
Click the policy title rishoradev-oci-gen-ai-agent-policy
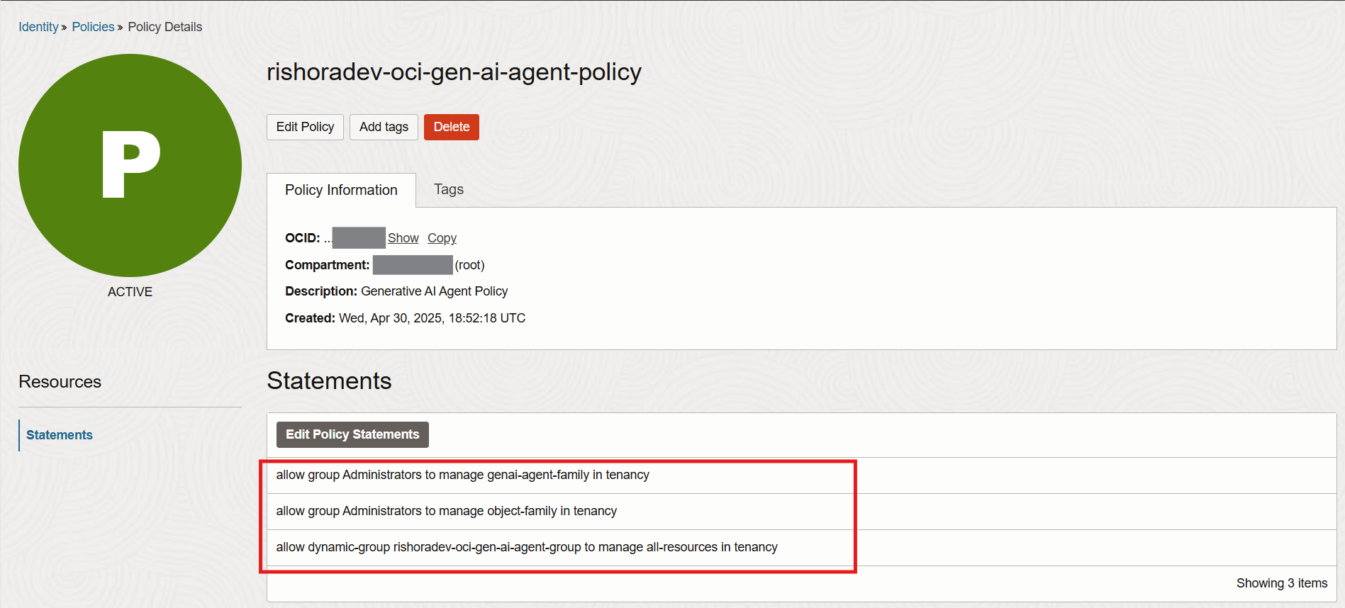tap(454, 72)
